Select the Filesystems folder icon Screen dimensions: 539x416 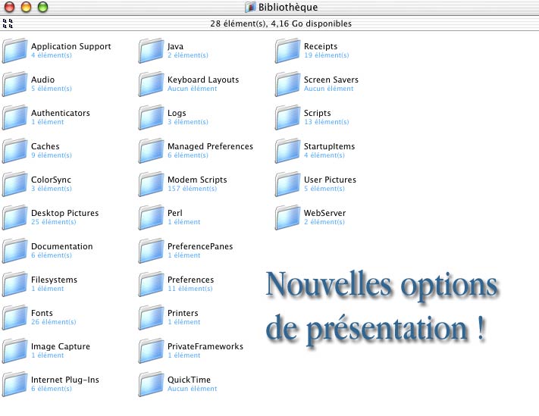[x=14, y=284]
